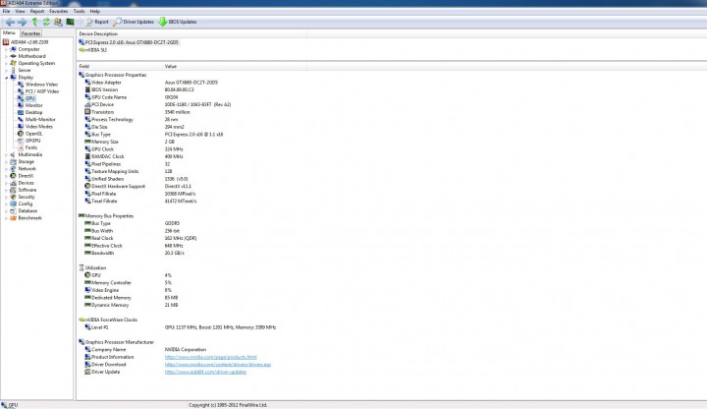Viewport: 707px width, 409px height.
Task: Open the Driver Download nvidia link
Action: pyautogui.click(x=218, y=365)
